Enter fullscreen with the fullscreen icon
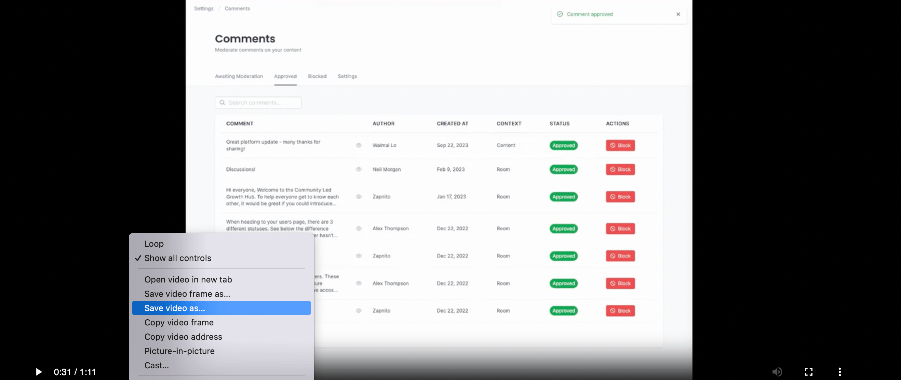Screen dimensions: 901x380 pos(808,372)
